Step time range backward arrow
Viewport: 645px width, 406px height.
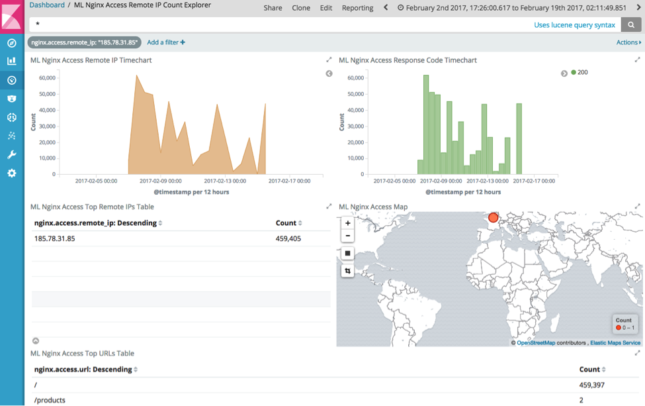(x=386, y=7)
